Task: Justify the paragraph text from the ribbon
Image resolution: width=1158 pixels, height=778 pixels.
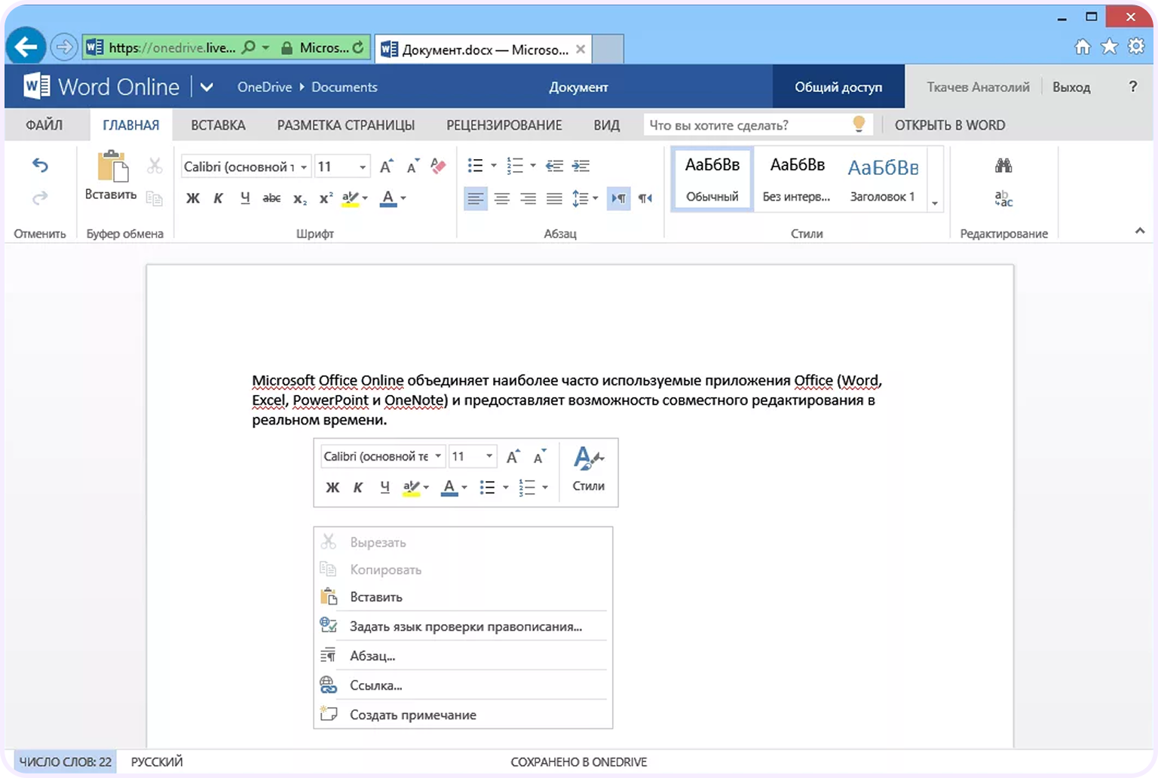Action: 554,199
